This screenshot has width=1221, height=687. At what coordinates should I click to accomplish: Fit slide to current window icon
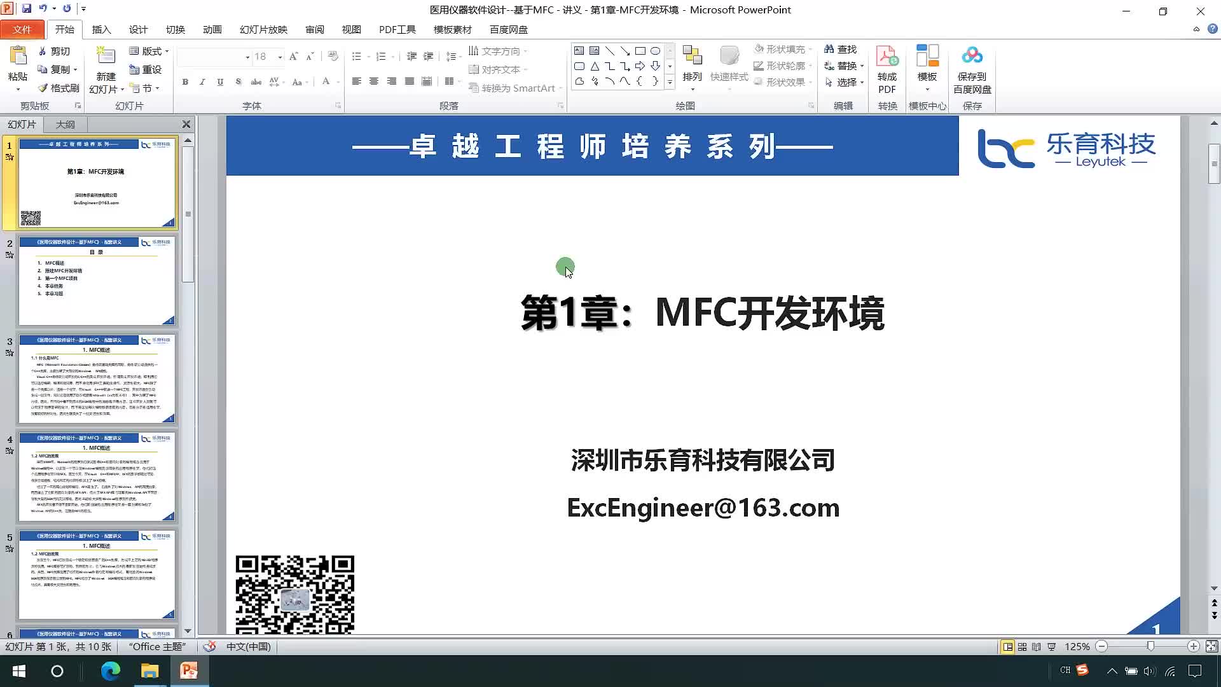(1211, 646)
